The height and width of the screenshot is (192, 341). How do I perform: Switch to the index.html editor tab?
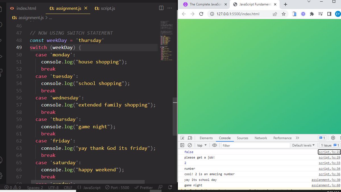pos(23,8)
